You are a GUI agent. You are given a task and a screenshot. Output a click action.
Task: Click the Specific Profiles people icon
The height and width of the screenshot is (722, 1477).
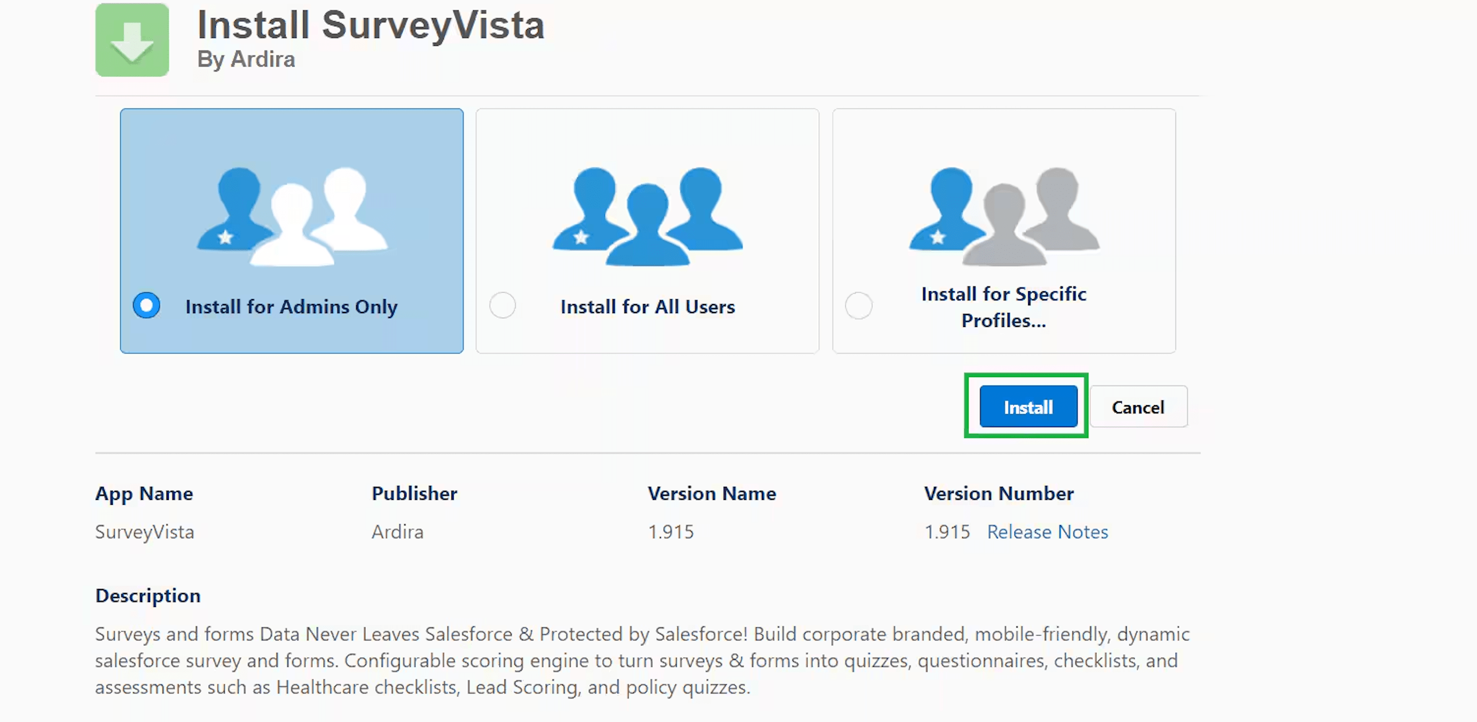[1004, 216]
